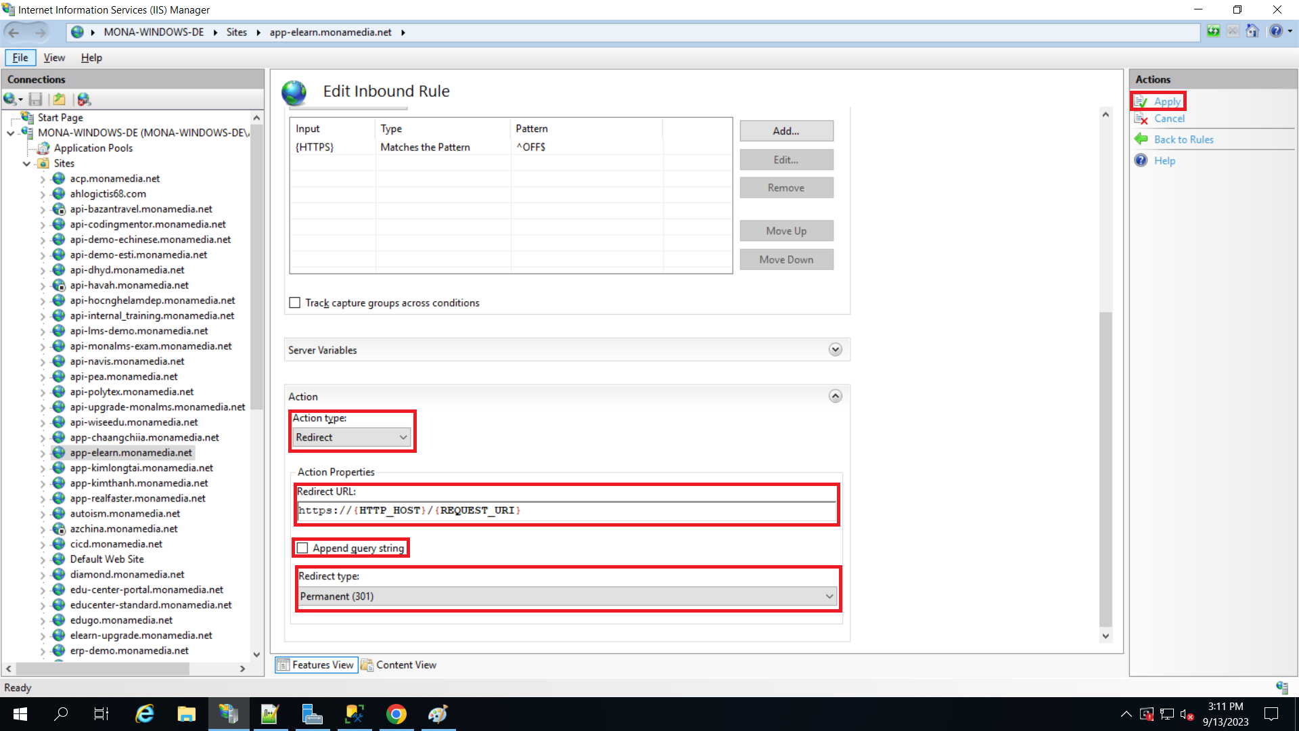This screenshot has height=731, width=1299.
Task: Open taskbar Search icon
Action: pos(61,714)
